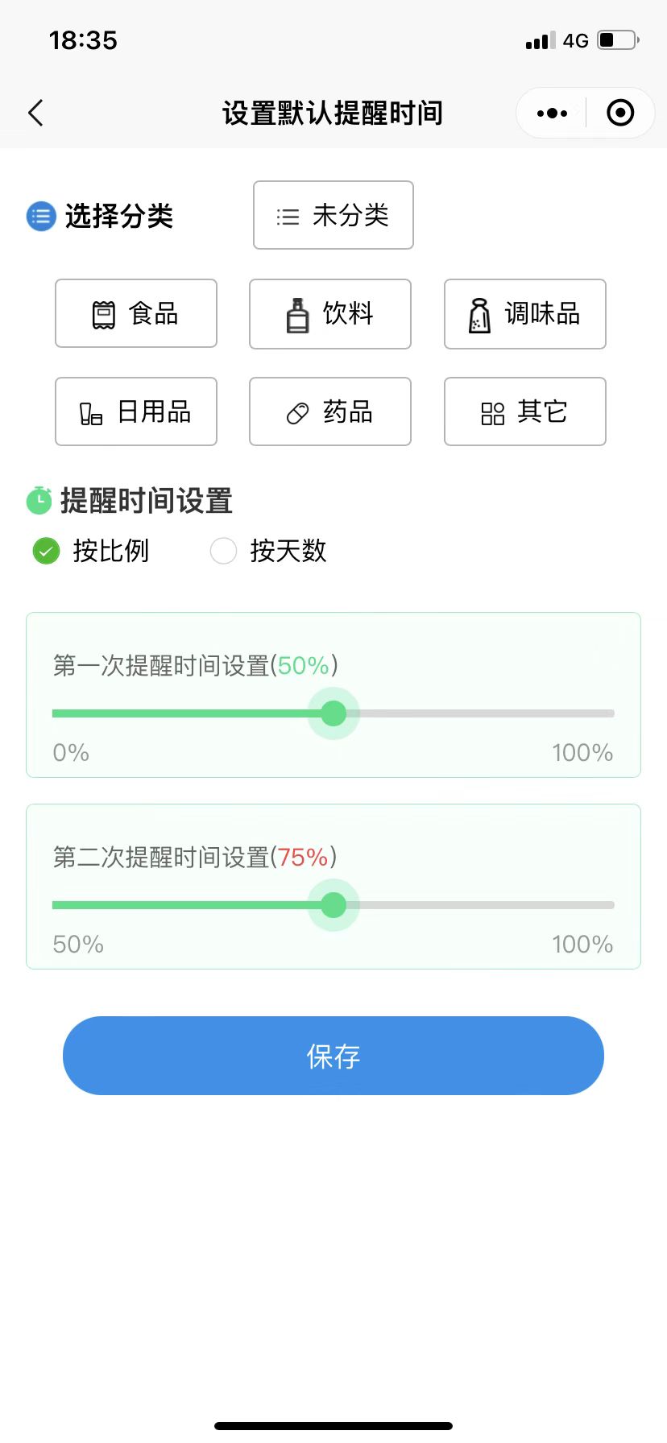Pick the 日用品 daily goods category
667x1443 pixels.
pyautogui.click(x=136, y=411)
